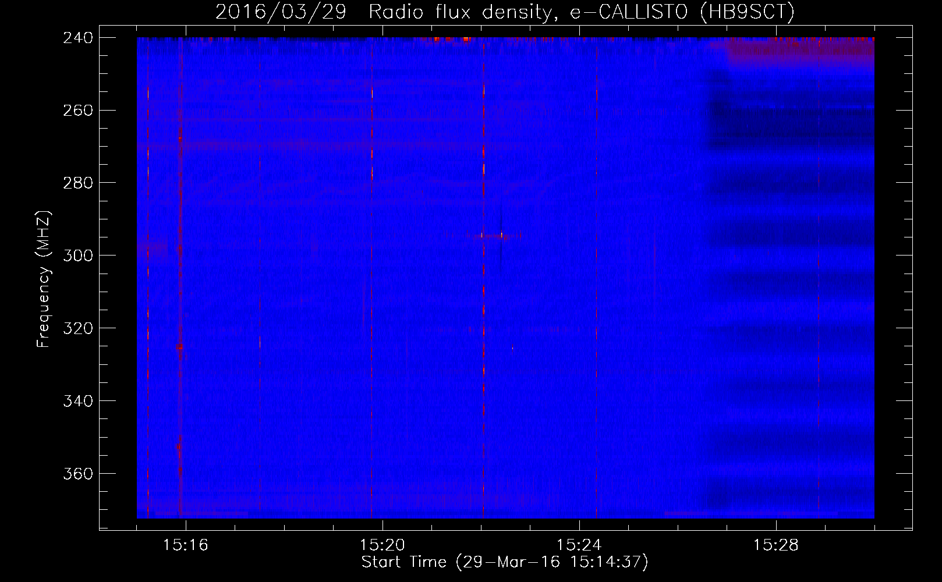Click the 15:28 time tick label
The width and height of the screenshot is (942, 582).
(776, 545)
